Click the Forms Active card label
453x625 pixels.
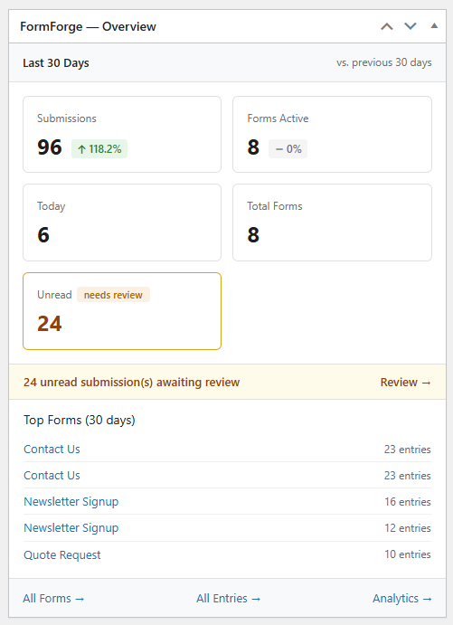tap(278, 118)
